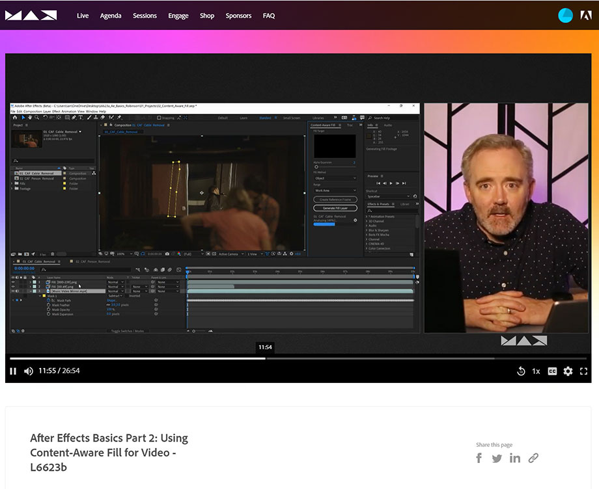Toggle the Snapping checkbox in After Effects
Screen dimensions: 599x489
point(159,118)
